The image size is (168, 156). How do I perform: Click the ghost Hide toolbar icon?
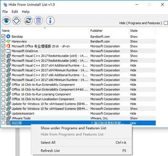pyautogui.click(x=17, y=21)
